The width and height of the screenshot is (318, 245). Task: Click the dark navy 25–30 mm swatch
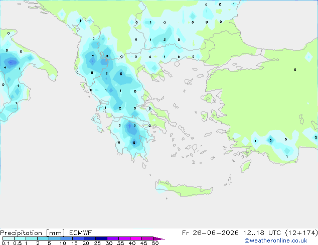101,238
